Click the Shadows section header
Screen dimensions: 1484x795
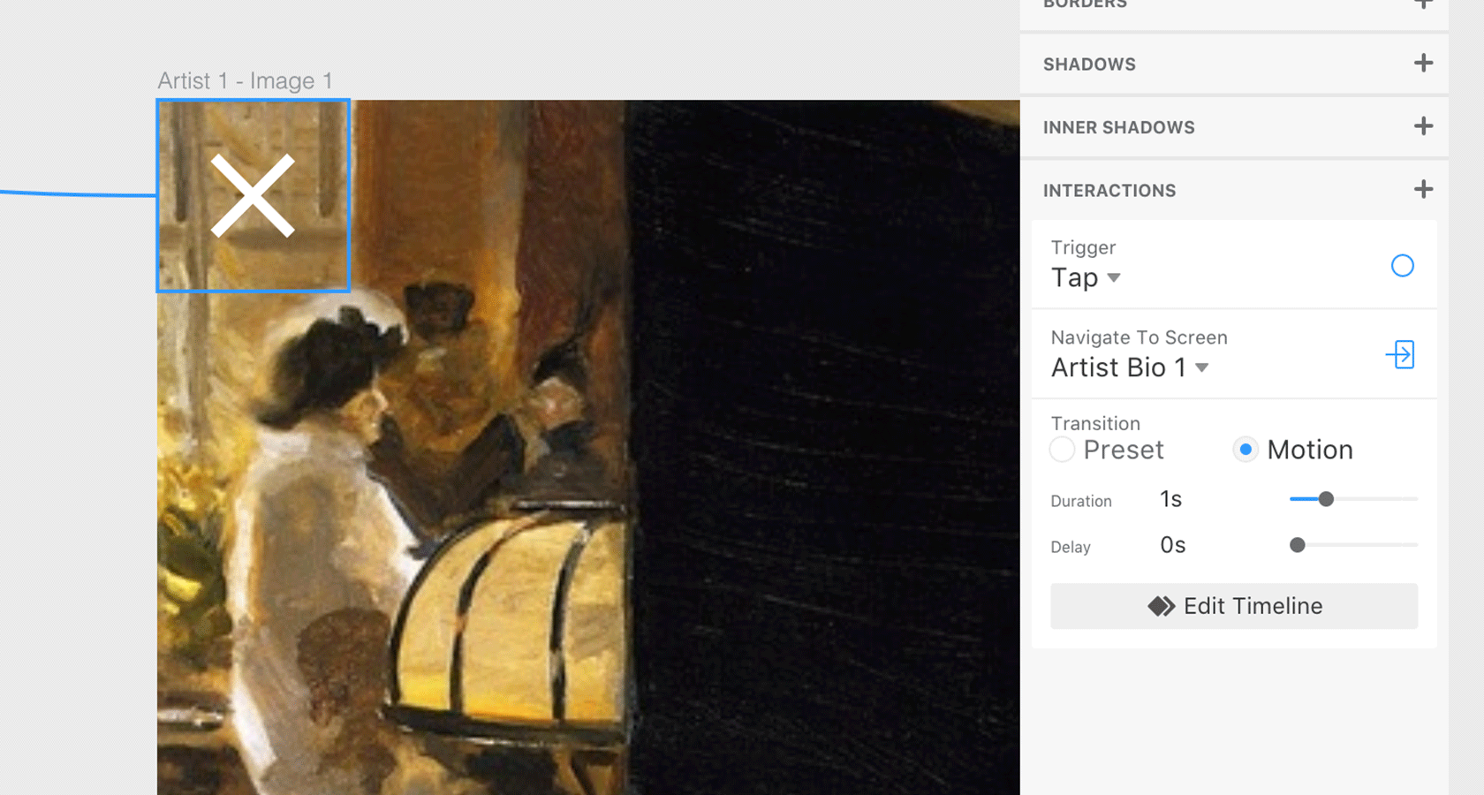point(1089,64)
